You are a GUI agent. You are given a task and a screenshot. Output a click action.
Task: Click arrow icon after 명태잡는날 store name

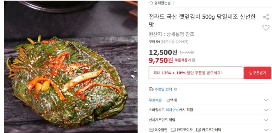tap(174, 3)
